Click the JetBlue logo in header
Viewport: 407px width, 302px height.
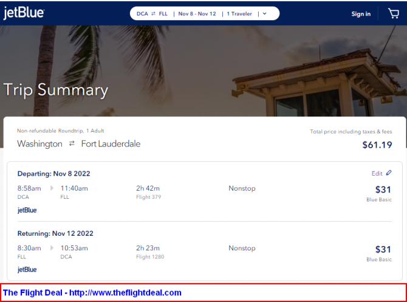click(24, 13)
